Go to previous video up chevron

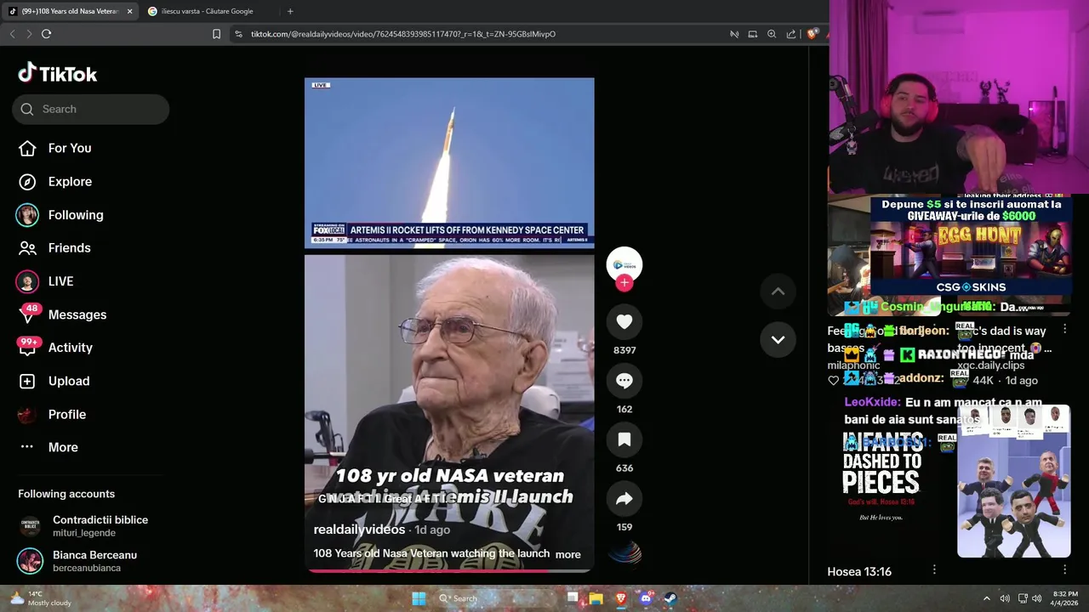tap(778, 292)
